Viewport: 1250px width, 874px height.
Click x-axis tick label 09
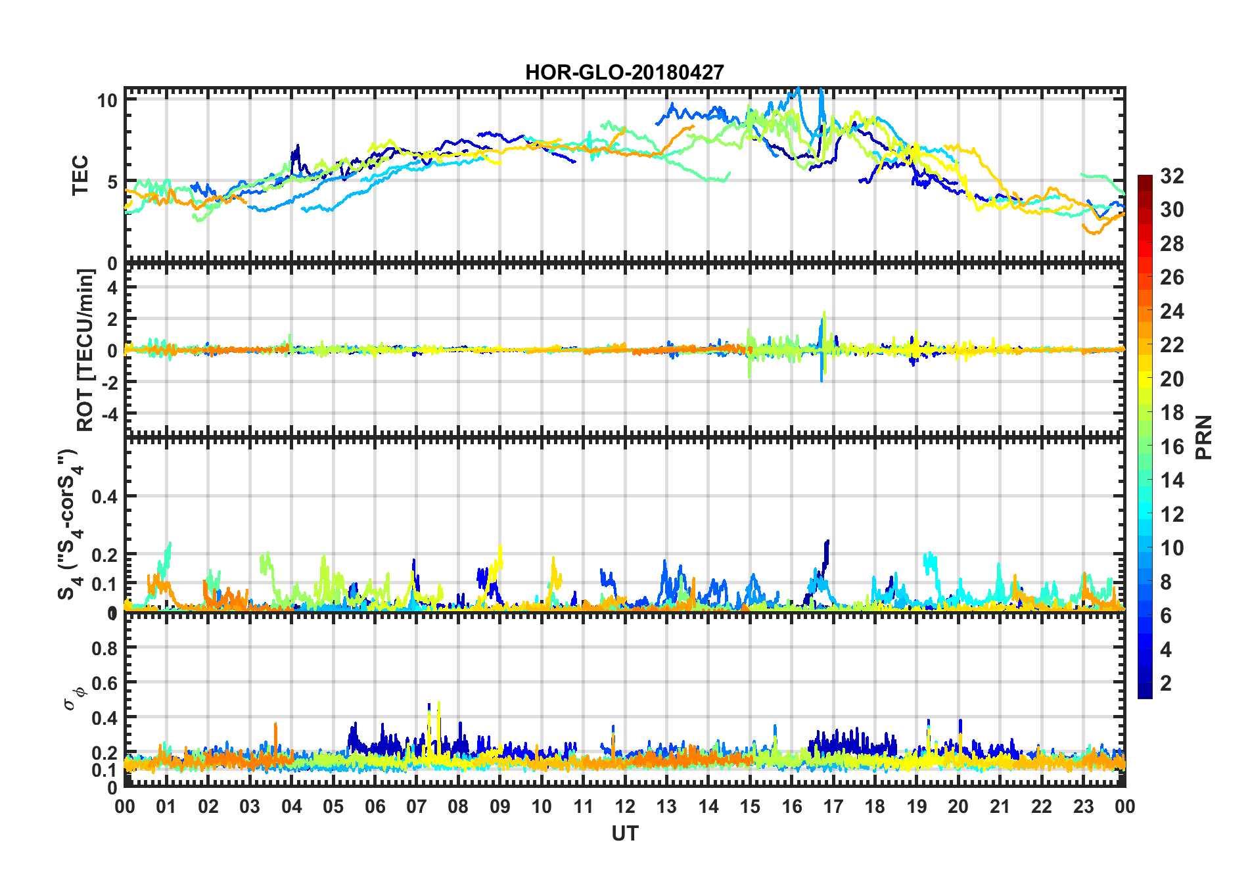tap(500, 806)
